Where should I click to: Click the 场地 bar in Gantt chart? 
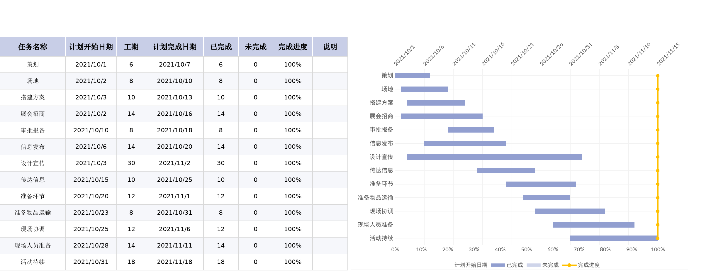click(x=424, y=89)
